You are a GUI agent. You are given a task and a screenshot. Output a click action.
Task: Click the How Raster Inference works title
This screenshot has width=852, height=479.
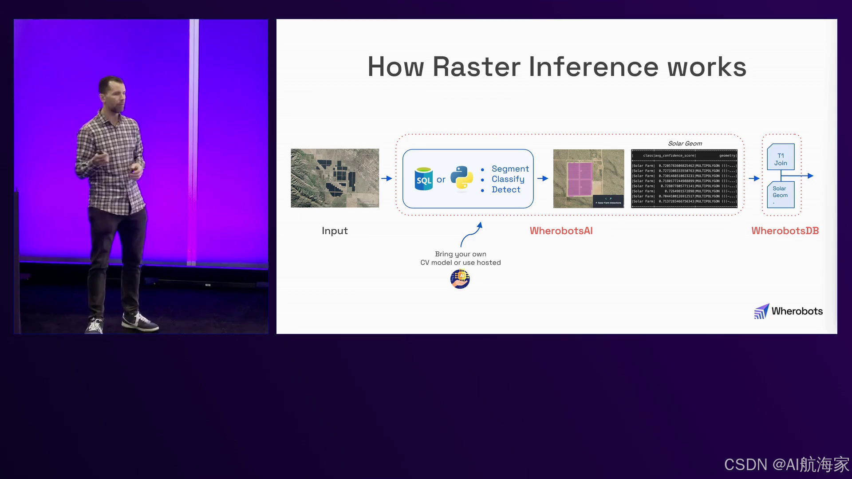pyautogui.click(x=556, y=67)
